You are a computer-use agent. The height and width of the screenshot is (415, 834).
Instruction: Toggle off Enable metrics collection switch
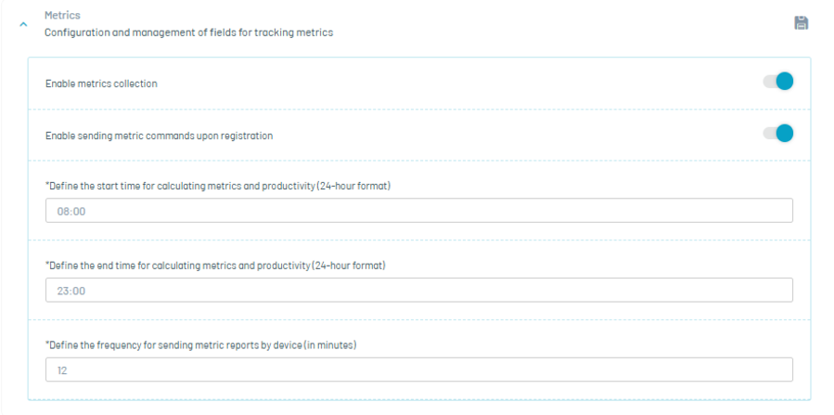click(778, 82)
